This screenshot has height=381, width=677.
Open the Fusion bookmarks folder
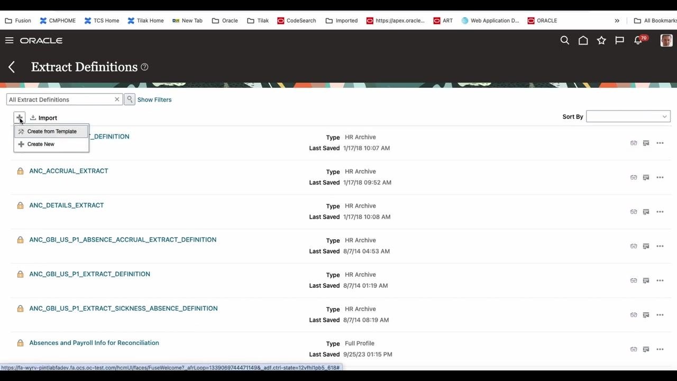18,21
